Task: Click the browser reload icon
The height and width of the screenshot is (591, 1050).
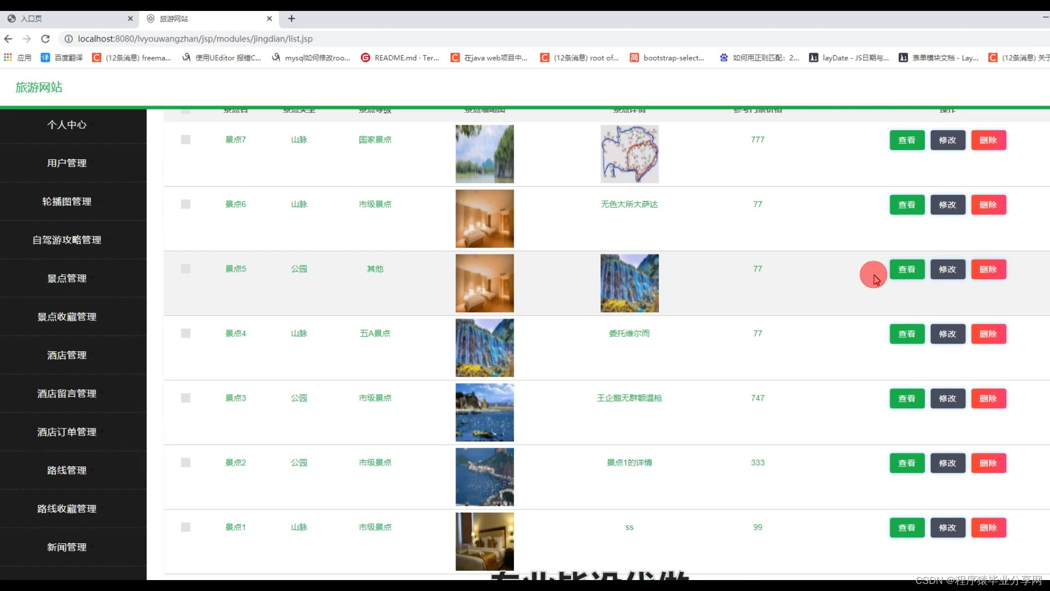Action: 45,39
